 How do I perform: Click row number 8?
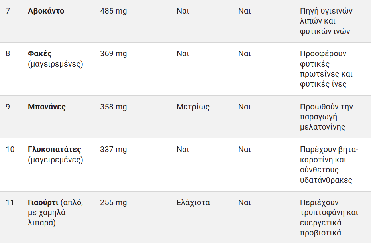(x=8, y=54)
